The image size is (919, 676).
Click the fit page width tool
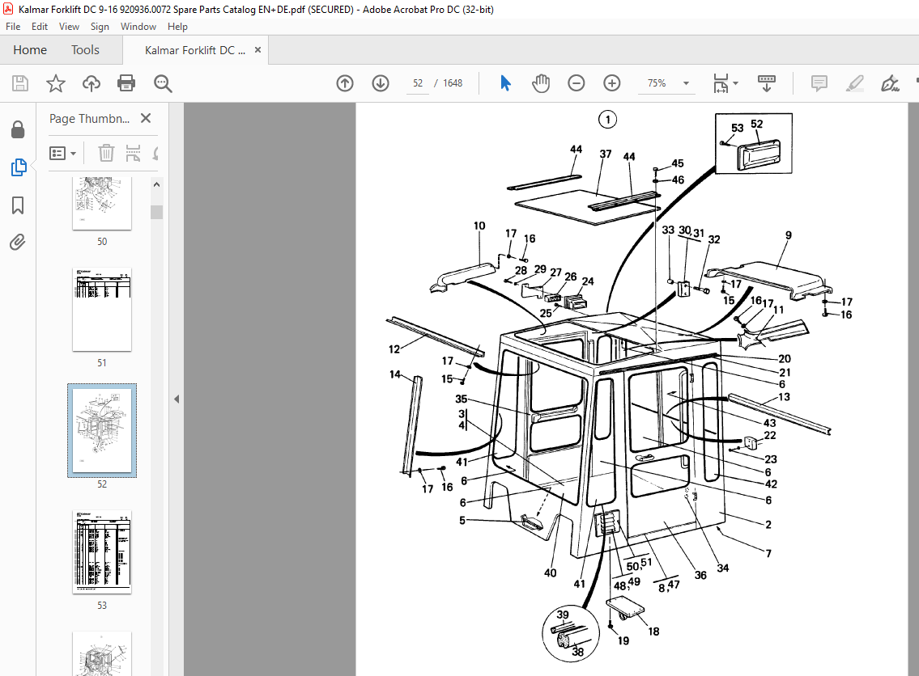(x=721, y=83)
